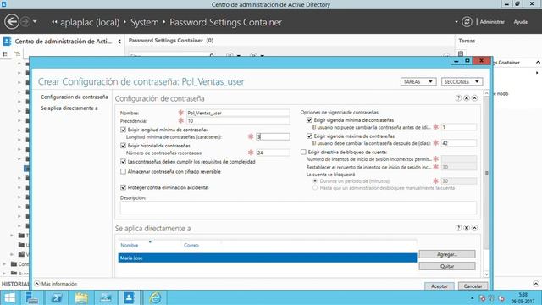Toggle Exigir historial de contraseñas
The width and height of the screenshot is (542, 305).
point(123,146)
